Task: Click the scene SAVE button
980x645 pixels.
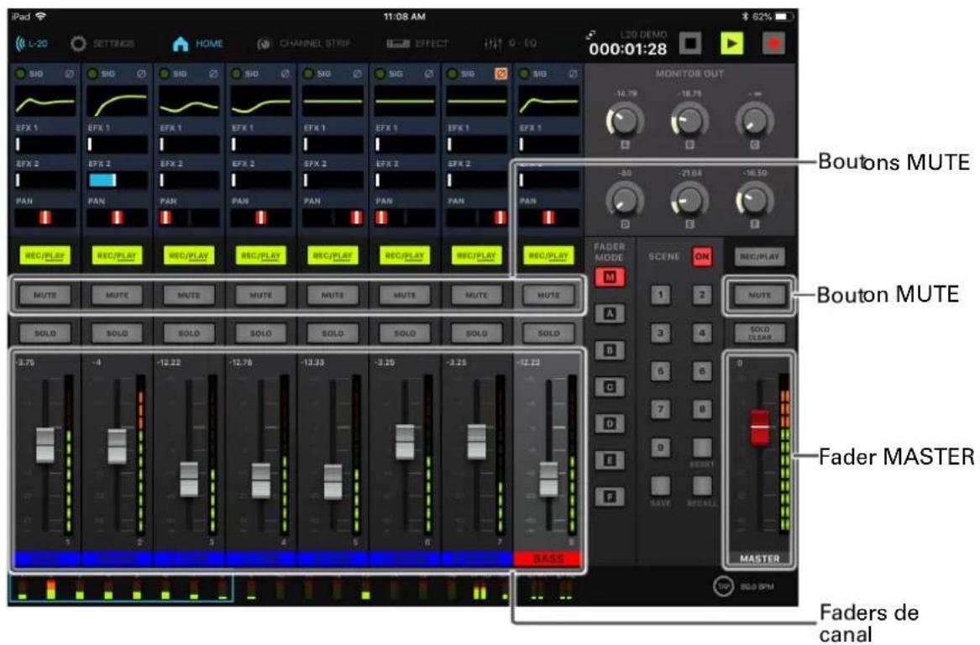Action: click(660, 485)
